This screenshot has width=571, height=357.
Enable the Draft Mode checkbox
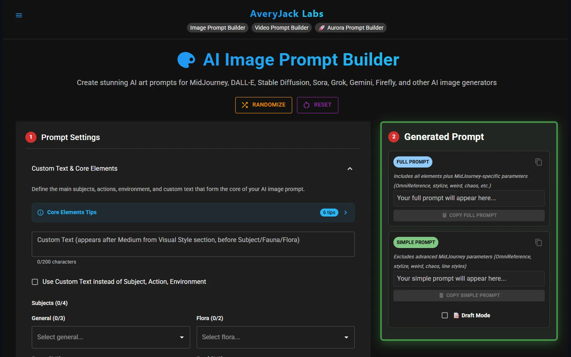tap(445, 315)
